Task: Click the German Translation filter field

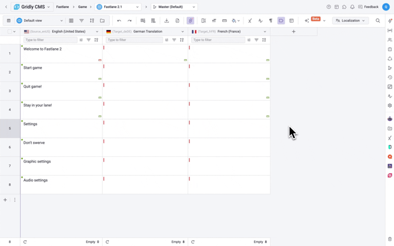Action: tap(133, 40)
